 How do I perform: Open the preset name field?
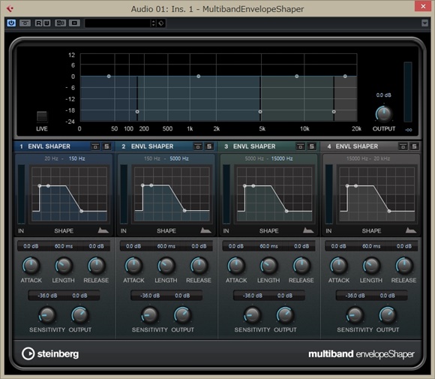[x=117, y=23]
